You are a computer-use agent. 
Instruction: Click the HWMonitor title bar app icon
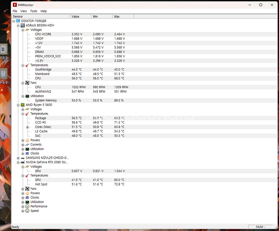click(15, 5)
